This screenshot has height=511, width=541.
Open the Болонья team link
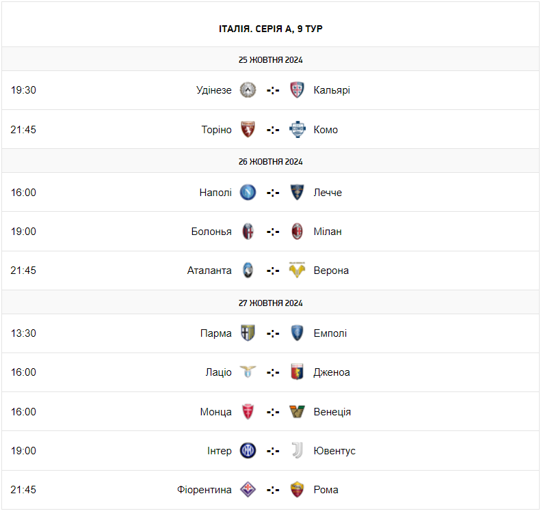[211, 232]
